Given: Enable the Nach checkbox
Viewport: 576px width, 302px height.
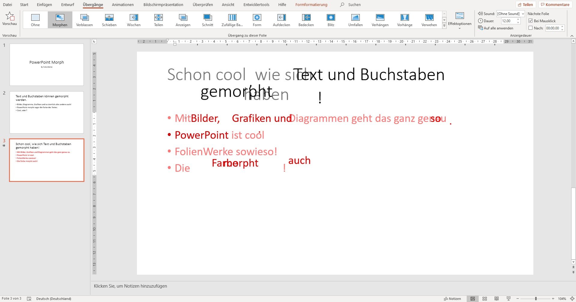Looking at the screenshot, I should tap(531, 28).
